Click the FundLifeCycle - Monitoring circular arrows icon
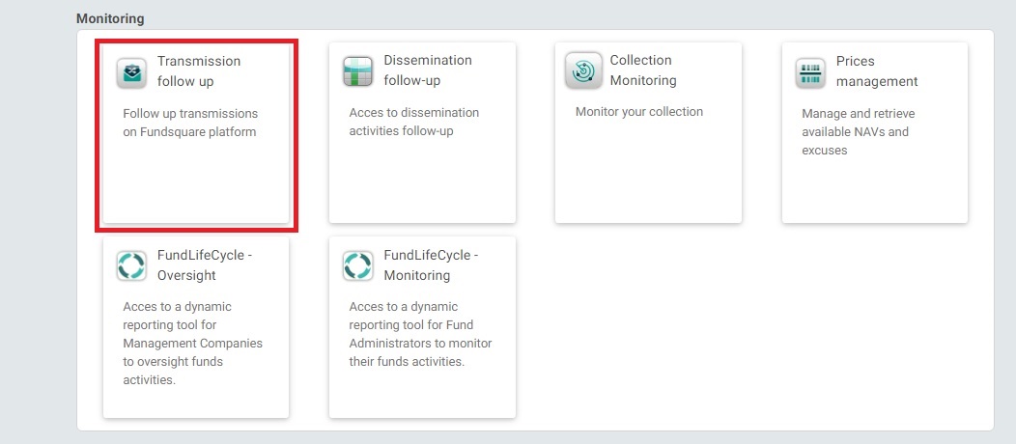1016x444 pixels. 357,266
